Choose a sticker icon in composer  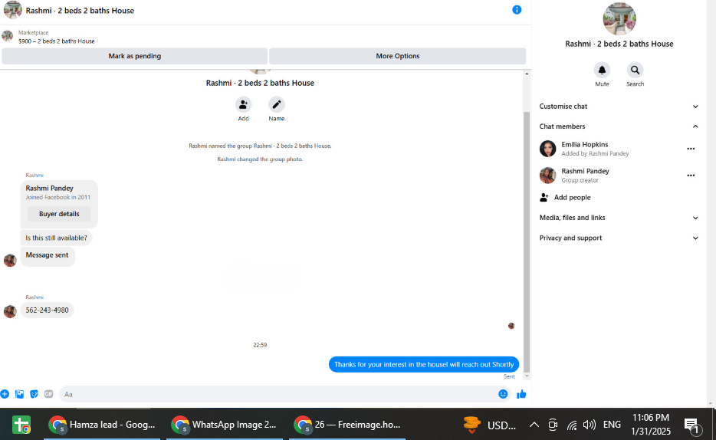tap(34, 394)
